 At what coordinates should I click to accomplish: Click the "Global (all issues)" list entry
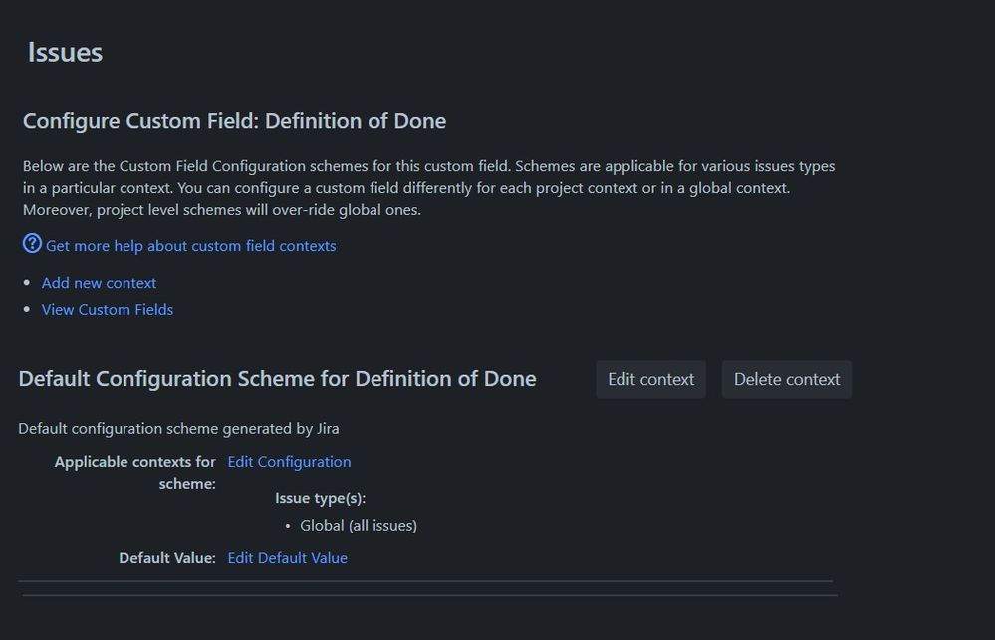[x=359, y=526]
